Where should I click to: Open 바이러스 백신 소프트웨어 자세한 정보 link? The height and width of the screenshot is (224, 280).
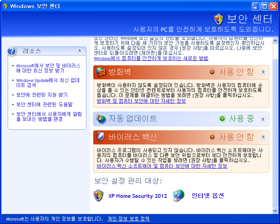coord(162,166)
